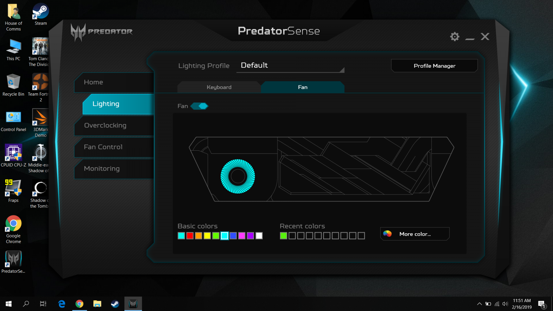Select the This PC desktop icon
The height and width of the screenshot is (311, 553).
pyautogui.click(x=13, y=50)
